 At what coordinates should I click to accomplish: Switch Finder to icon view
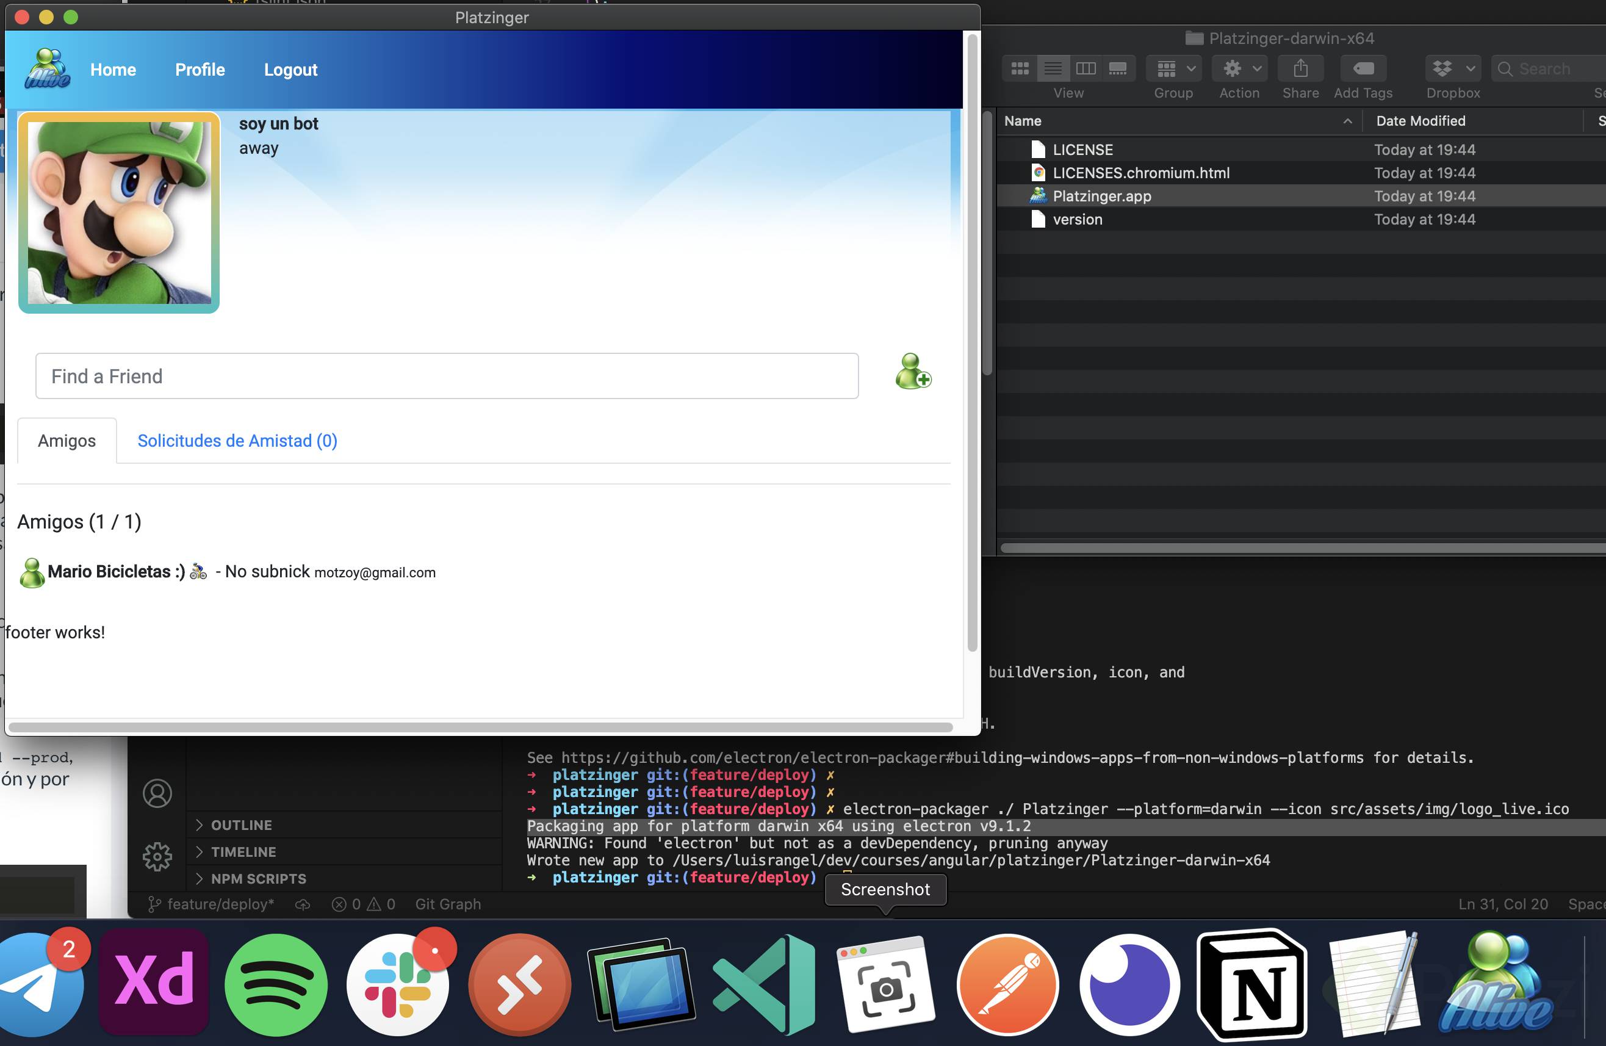(x=1020, y=69)
